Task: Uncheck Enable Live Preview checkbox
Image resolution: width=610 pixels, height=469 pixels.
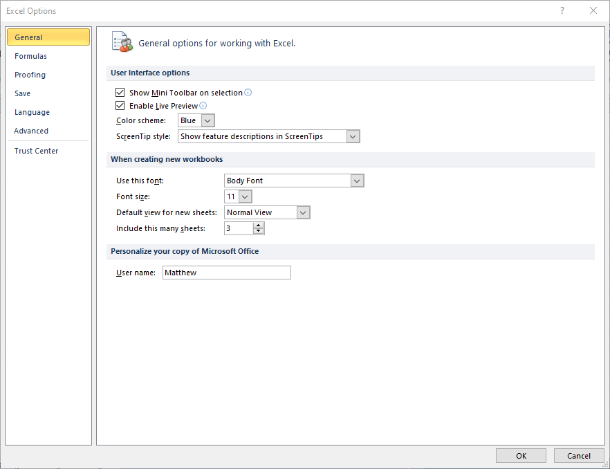Action: point(120,105)
